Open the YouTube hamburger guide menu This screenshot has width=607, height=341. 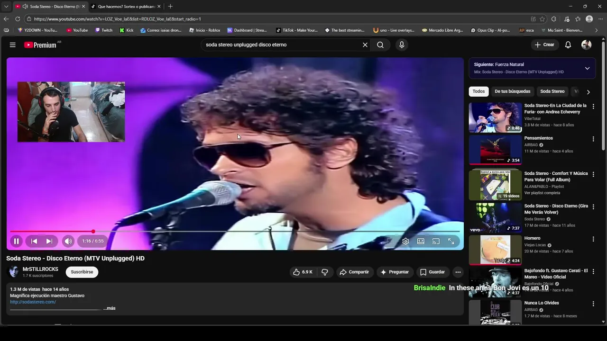click(13, 45)
